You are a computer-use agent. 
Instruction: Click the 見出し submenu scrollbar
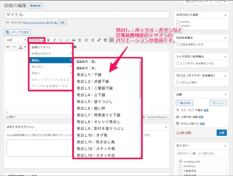140,79
